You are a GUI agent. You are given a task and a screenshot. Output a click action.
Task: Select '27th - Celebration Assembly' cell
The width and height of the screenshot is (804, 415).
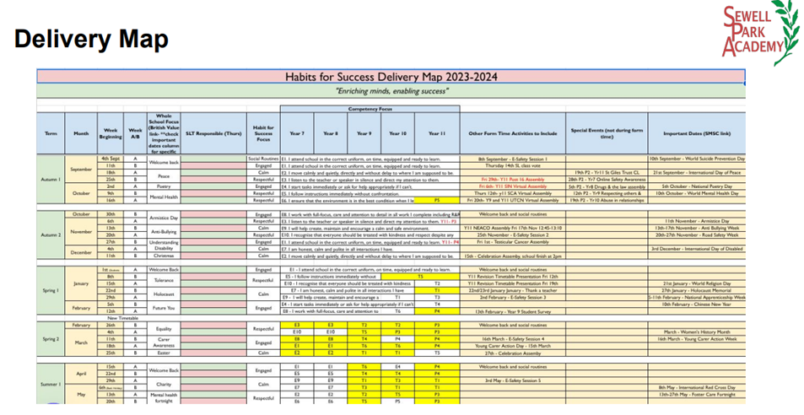coord(513,353)
